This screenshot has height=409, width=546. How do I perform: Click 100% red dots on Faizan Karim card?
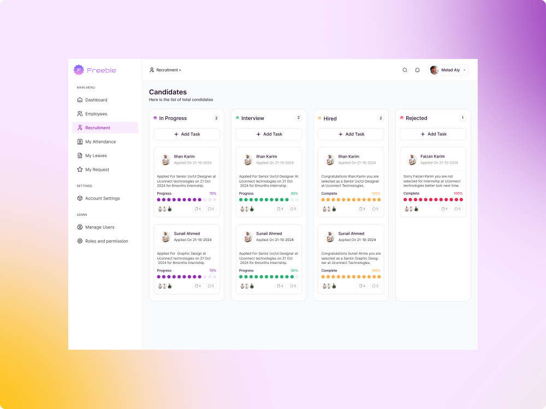tap(433, 200)
